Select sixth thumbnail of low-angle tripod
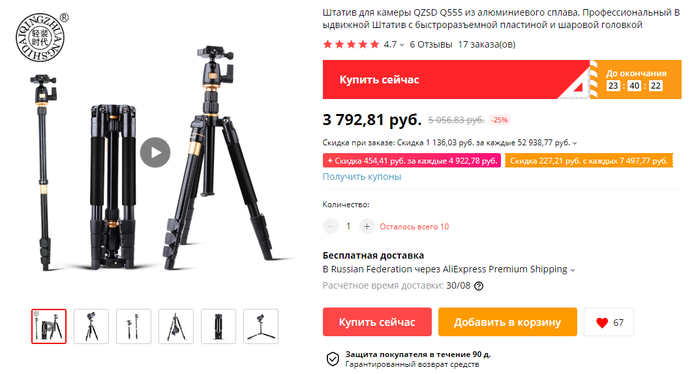Screen dimensions: 694x374 pyautogui.click(x=261, y=326)
